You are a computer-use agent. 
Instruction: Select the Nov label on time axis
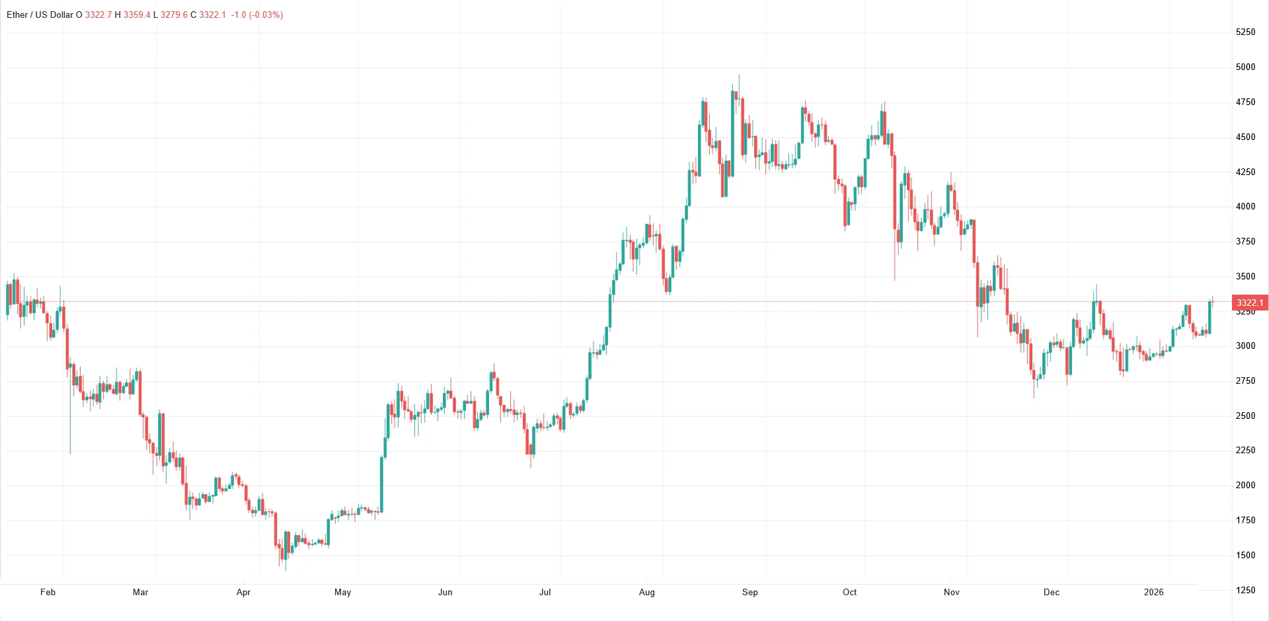pos(952,592)
